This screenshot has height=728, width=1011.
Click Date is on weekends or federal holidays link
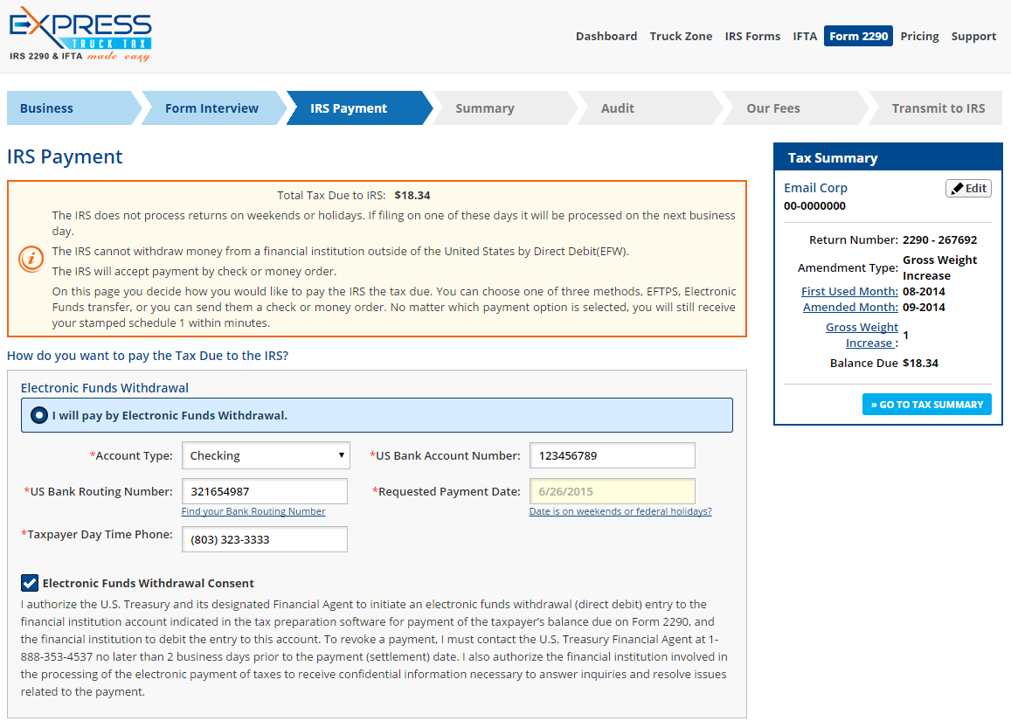(620, 511)
